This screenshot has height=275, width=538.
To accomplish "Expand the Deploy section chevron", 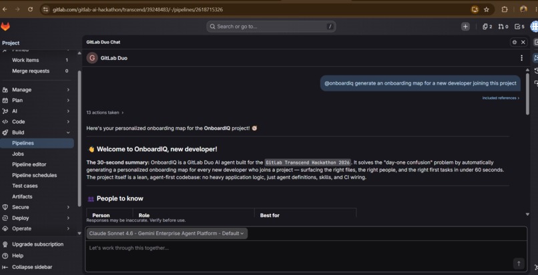I will [68, 218].
